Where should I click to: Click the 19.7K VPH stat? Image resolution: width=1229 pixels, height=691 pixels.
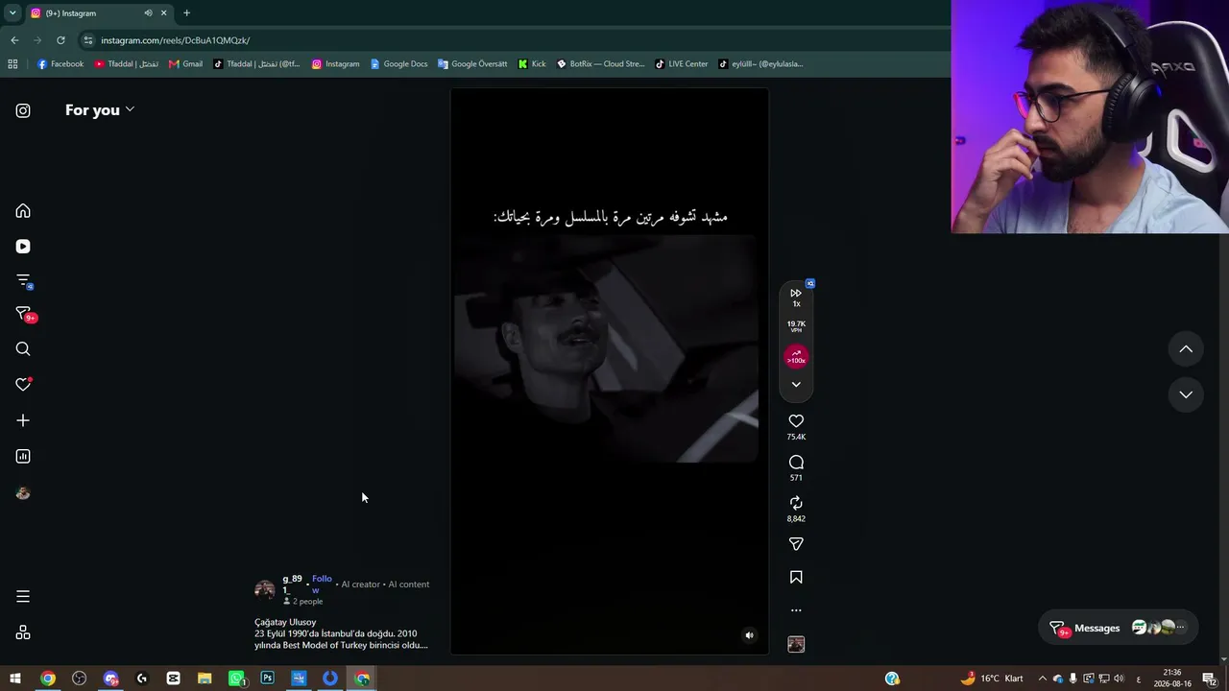[796, 326]
